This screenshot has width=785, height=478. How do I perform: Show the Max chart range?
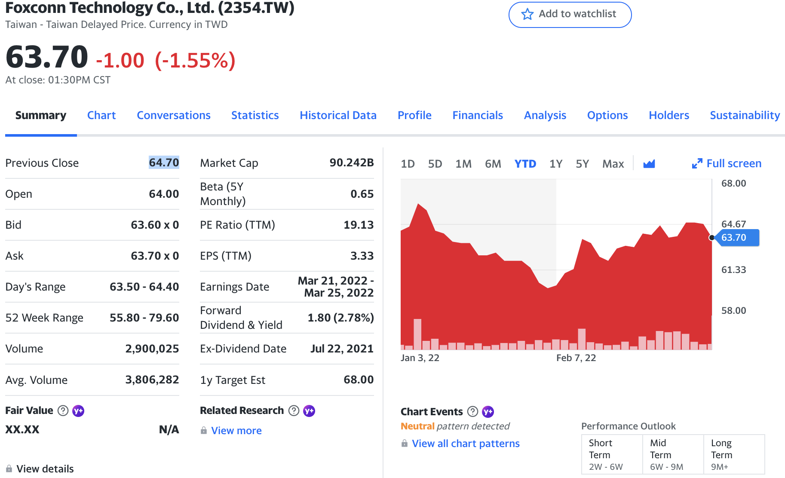click(613, 164)
